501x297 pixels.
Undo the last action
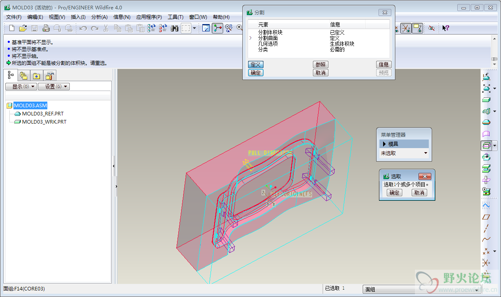point(83,28)
